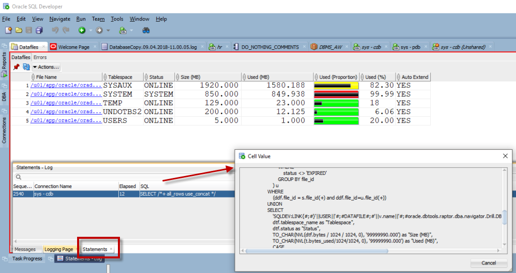Image resolution: width=516 pixels, height=273 pixels.
Task: Select log row with sequence 2540
Action: (x=124, y=194)
